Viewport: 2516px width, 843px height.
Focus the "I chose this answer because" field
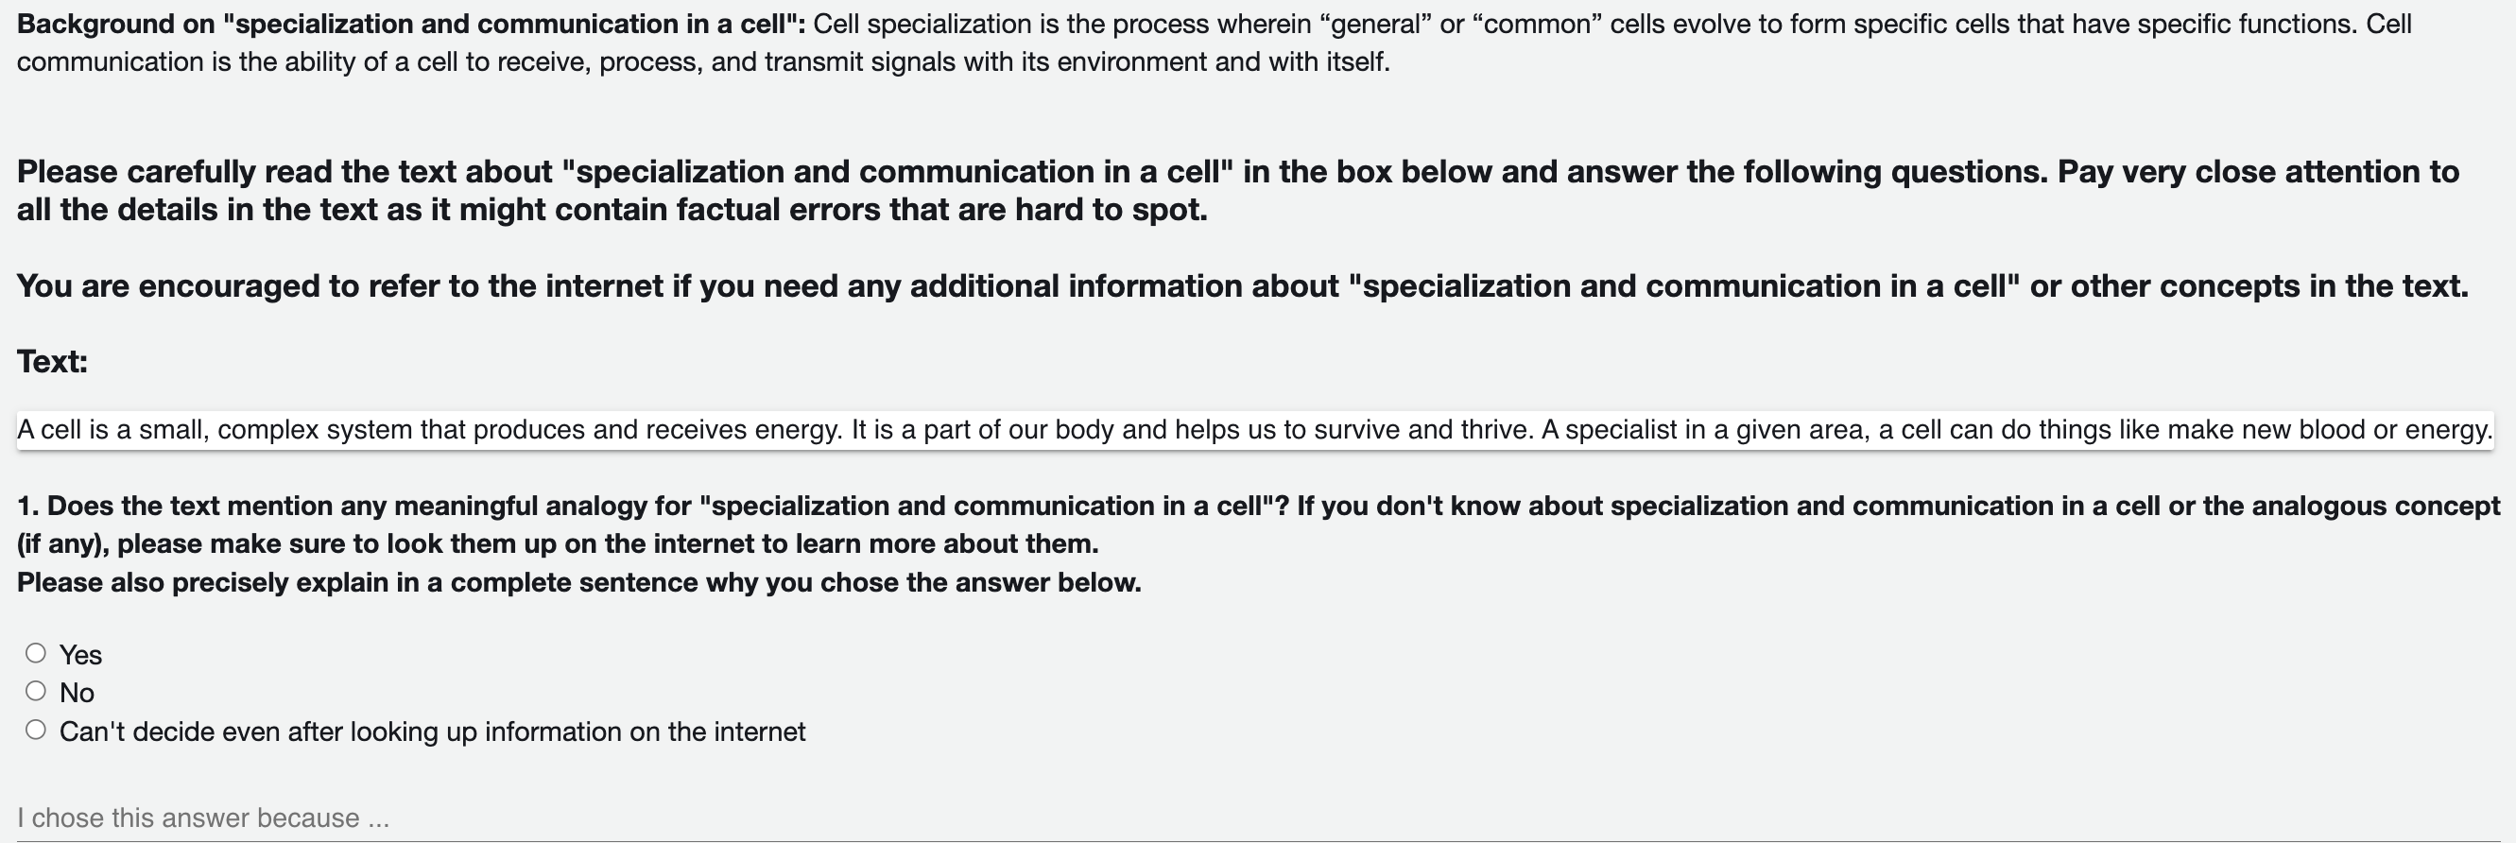coord(1258,817)
